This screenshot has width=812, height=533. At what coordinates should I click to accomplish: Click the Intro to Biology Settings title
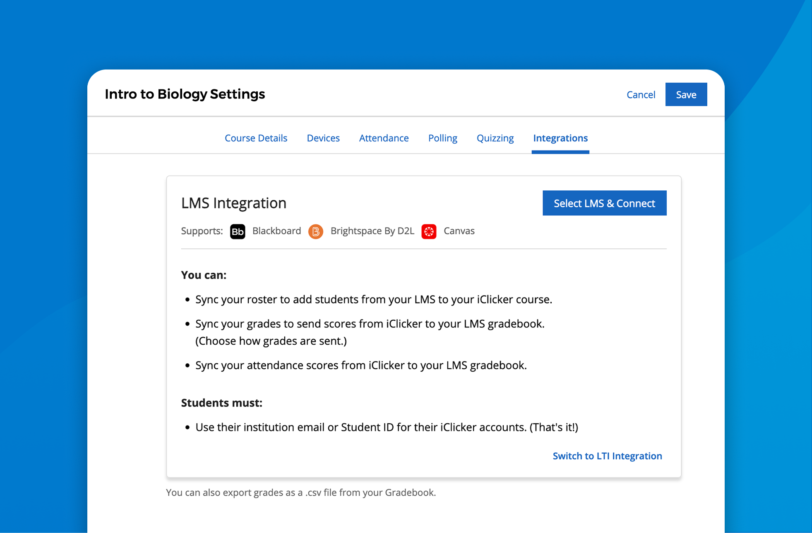[185, 94]
